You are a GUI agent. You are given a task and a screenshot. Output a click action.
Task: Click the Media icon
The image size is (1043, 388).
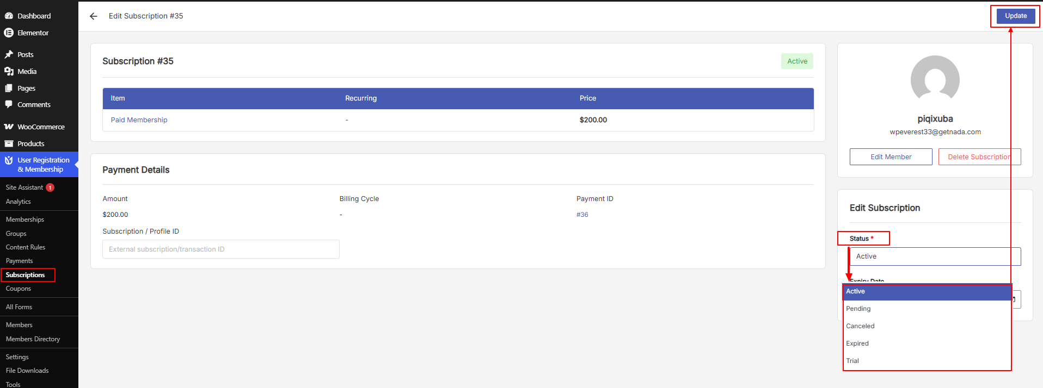tap(9, 71)
